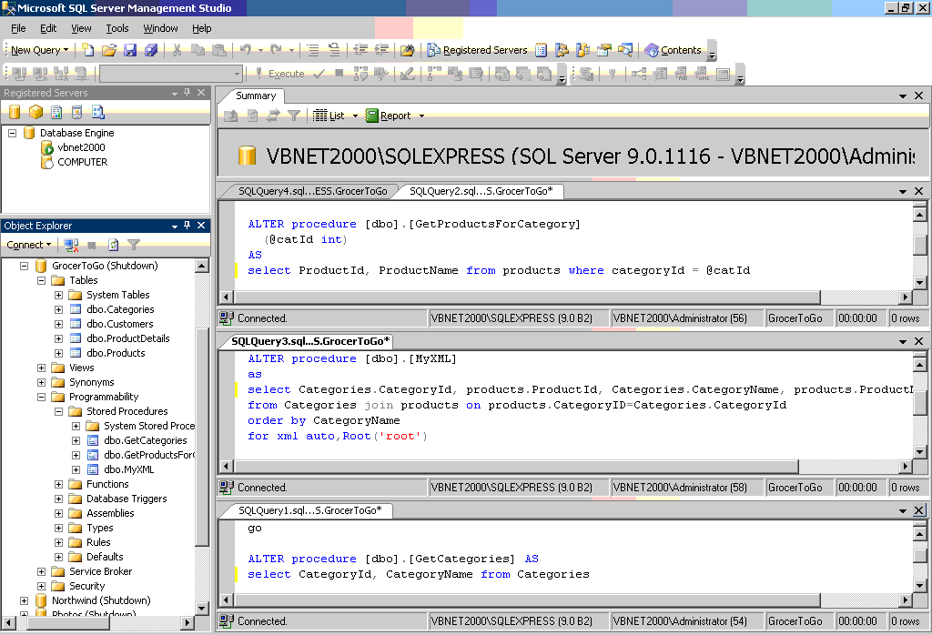The height and width of the screenshot is (635, 932).
Task: Open the Window menu
Action: click(160, 28)
